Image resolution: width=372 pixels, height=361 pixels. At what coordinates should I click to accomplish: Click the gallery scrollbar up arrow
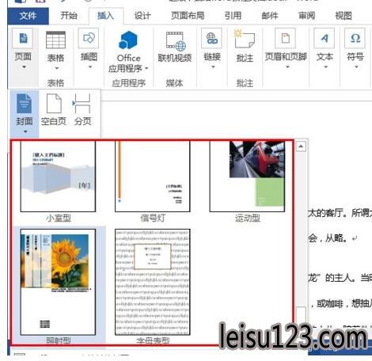pyautogui.click(x=301, y=146)
